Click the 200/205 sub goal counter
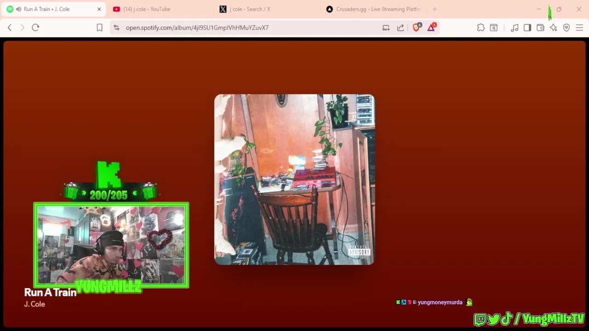 pos(109,195)
